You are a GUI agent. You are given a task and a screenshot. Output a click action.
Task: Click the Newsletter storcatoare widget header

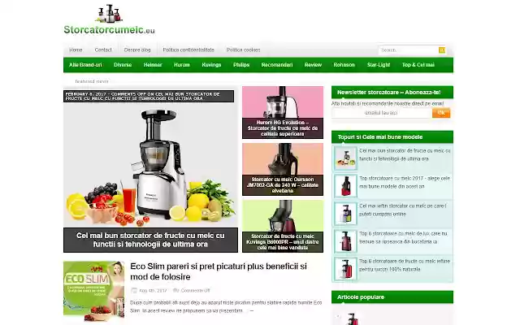click(392, 92)
